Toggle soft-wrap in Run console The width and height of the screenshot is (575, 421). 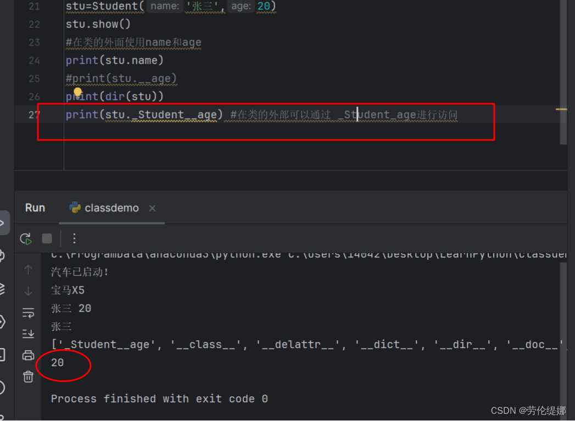(x=28, y=312)
